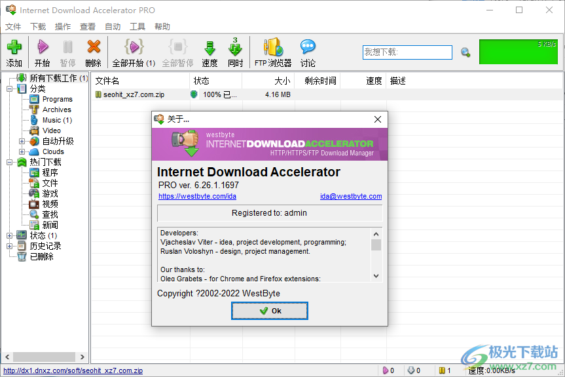Expand the Clouds tree node
This screenshot has width=565, height=377.
[22, 152]
